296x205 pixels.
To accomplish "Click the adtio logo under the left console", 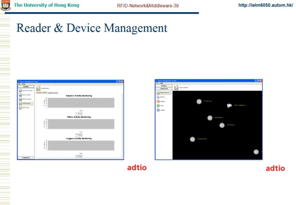I will (137, 168).
